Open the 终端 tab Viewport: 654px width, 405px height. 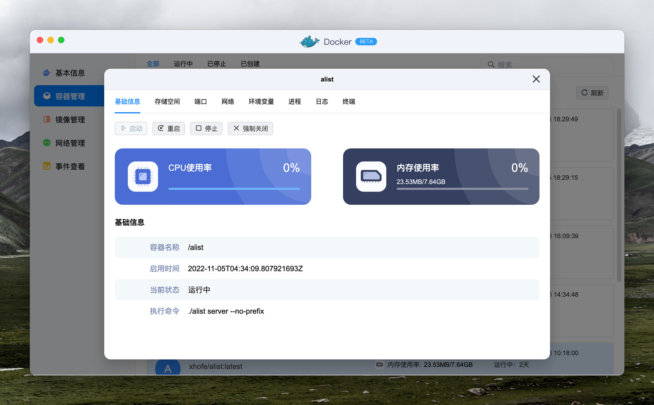(x=349, y=101)
